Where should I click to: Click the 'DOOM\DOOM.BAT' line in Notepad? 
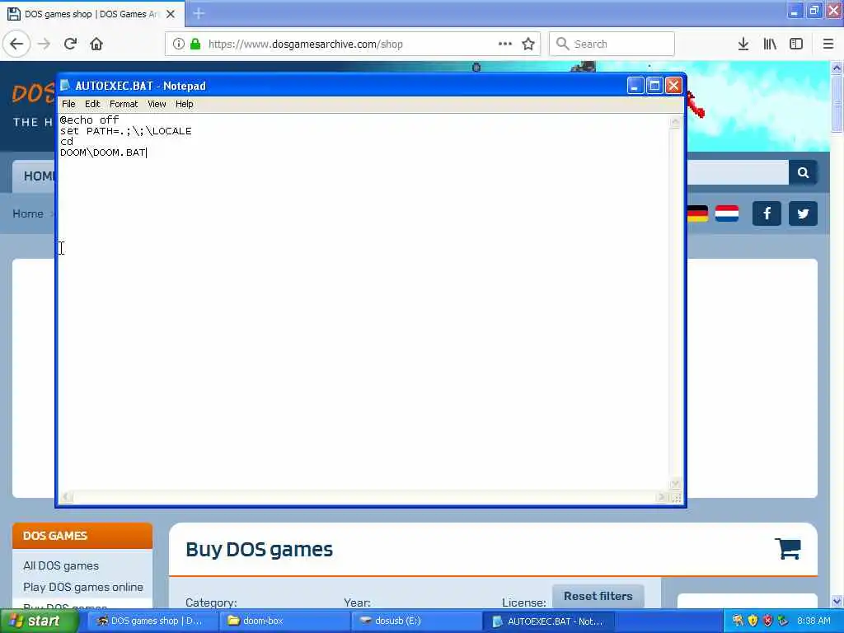(x=103, y=152)
